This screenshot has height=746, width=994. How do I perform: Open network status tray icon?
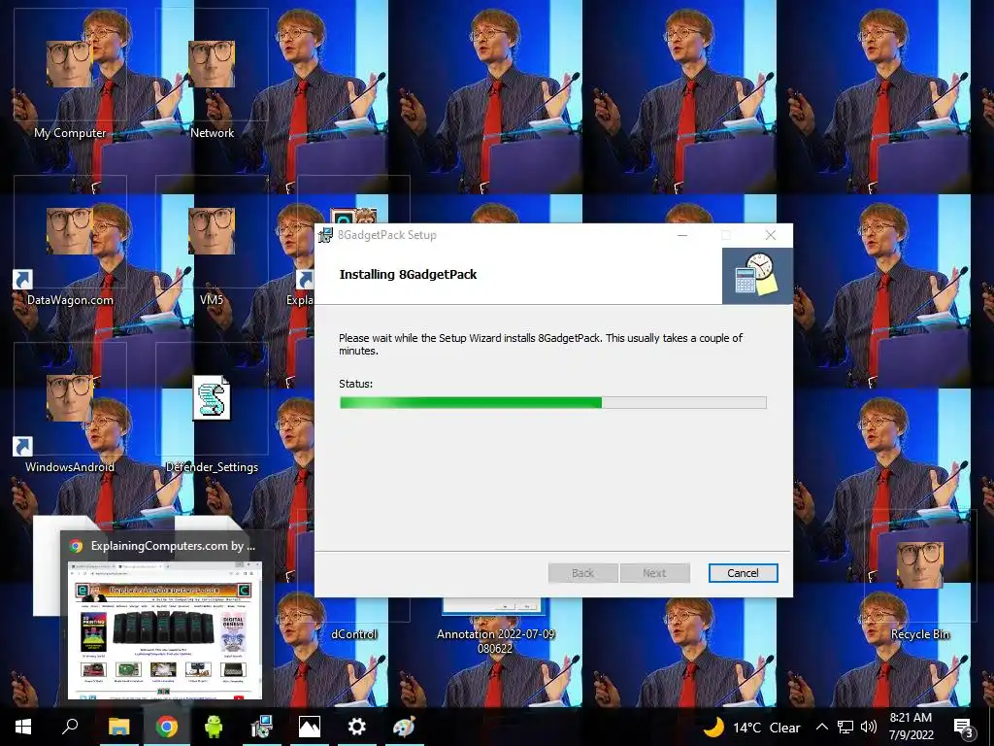tap(845, 727)
